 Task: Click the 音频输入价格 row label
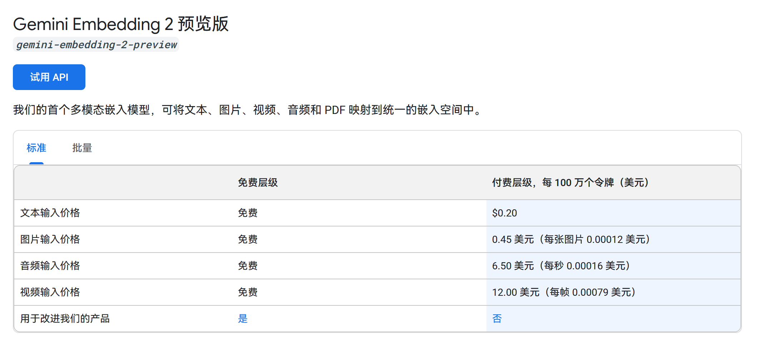pos(50,266)
